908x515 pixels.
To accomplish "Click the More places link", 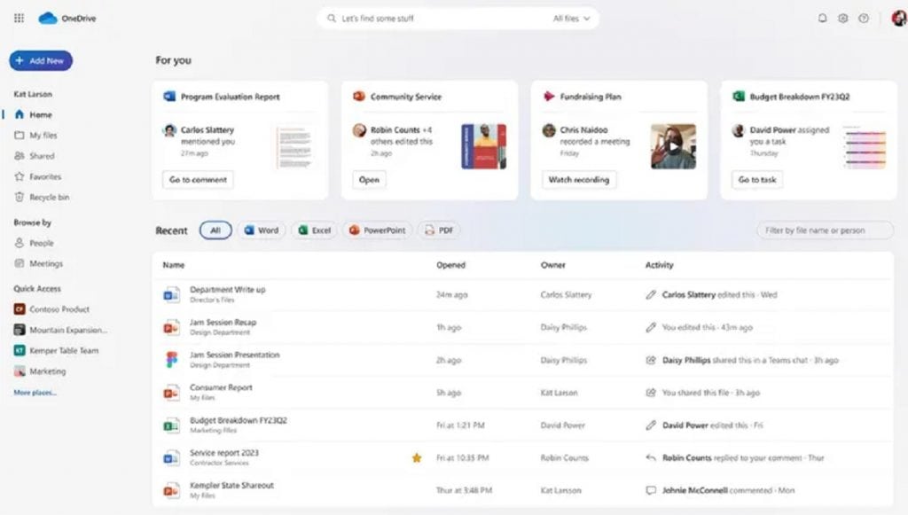I will pyautogui.click(x=35, y=392).
